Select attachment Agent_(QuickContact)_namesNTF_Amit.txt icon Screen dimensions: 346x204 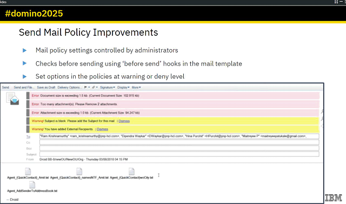[x=79, y=172]
